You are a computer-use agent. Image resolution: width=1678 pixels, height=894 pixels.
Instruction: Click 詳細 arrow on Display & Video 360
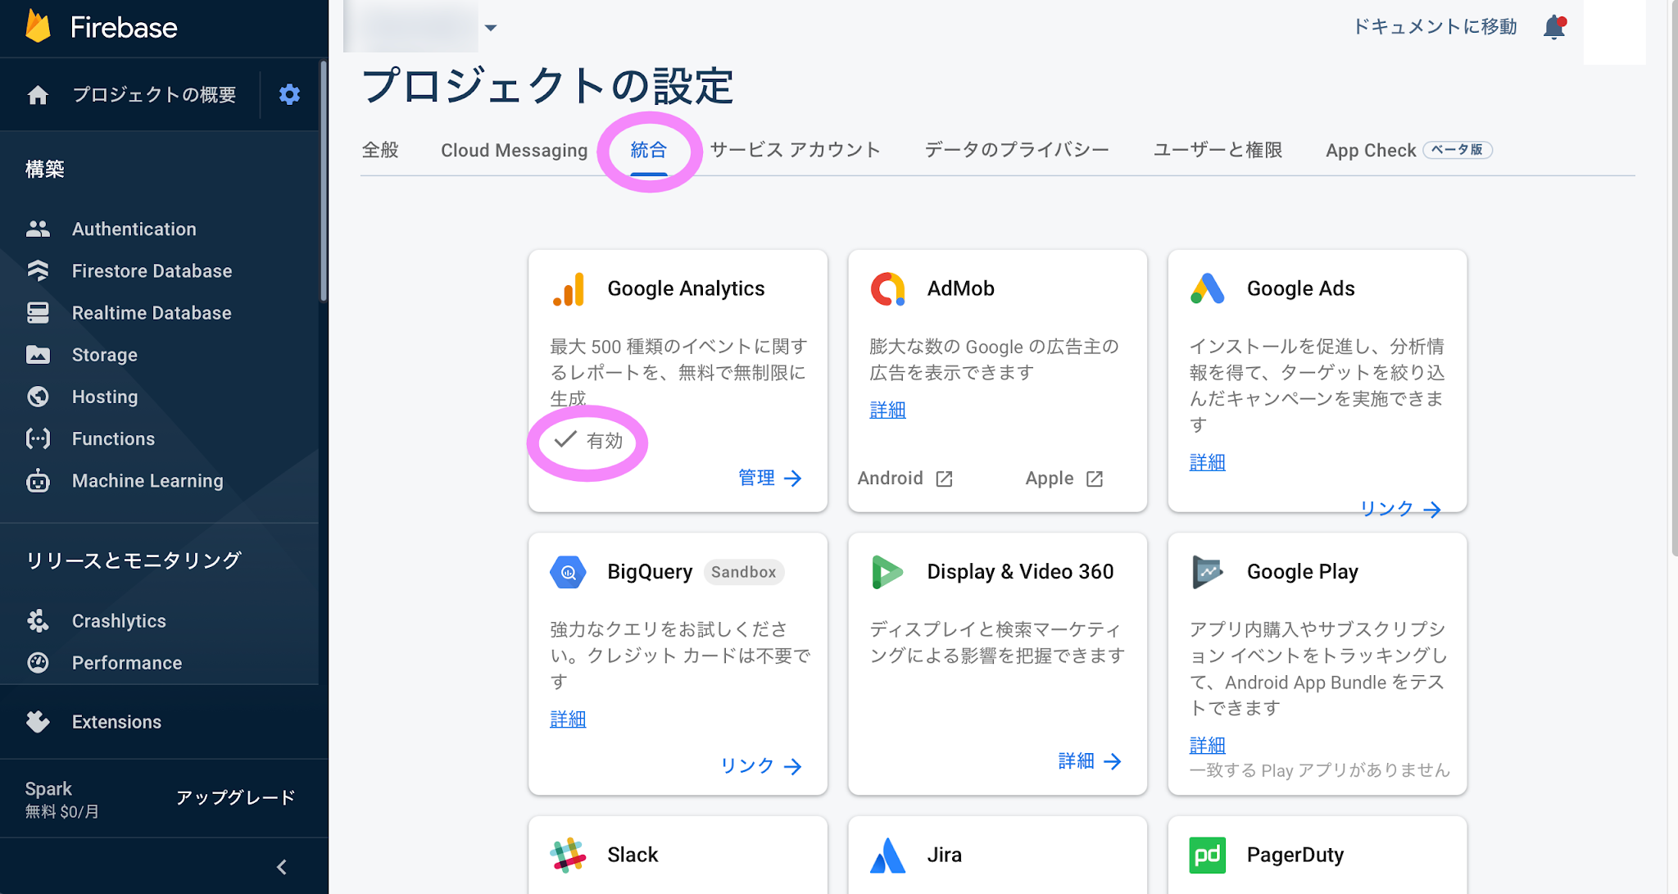point(1090,761)
